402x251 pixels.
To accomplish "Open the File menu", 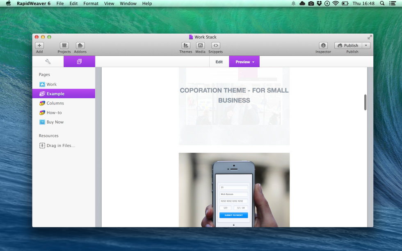I will (x=60, y=3).
